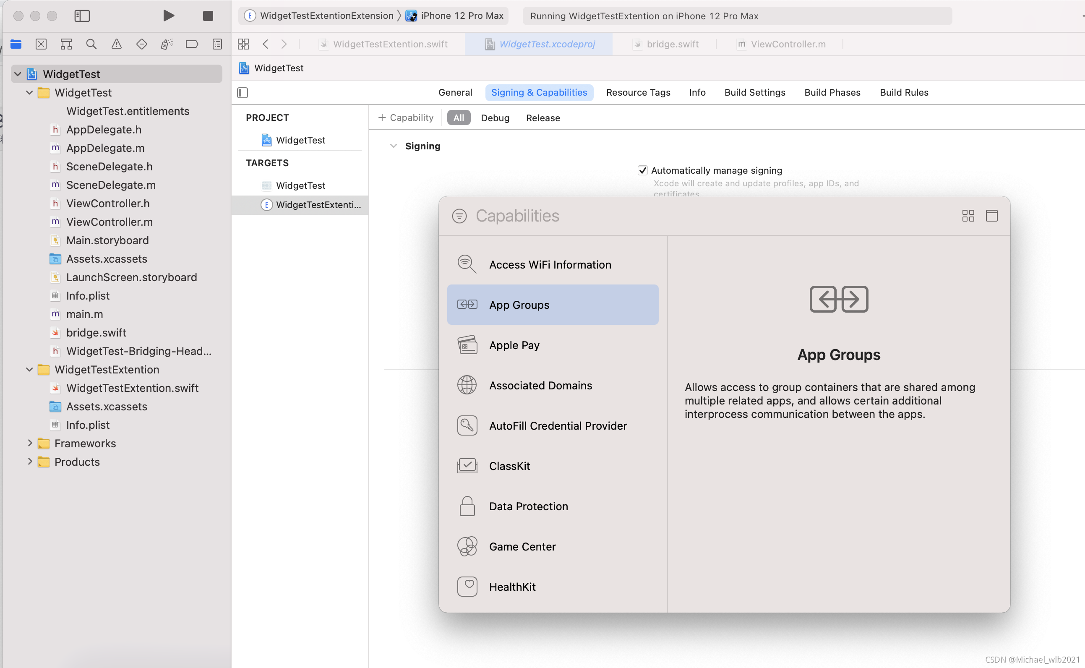Image resolution: width=1085 pixels, height=668 pixels.
Task: Select Apple Pay capability
Action: tap(553, 345)
